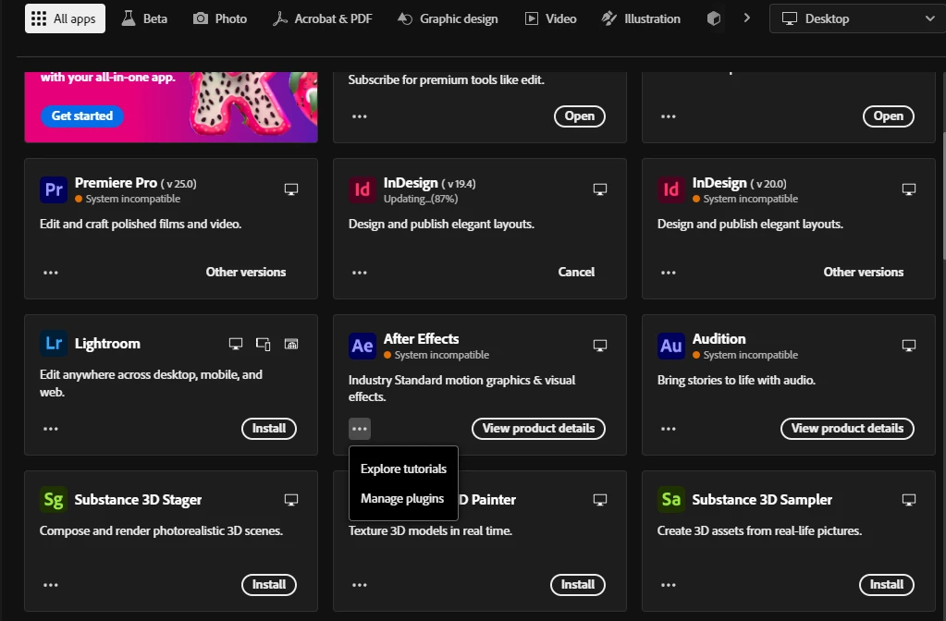Click the After Effects app icon
Image resolution: width=946 pixels, height=621 pixels.
pos(362,346)
